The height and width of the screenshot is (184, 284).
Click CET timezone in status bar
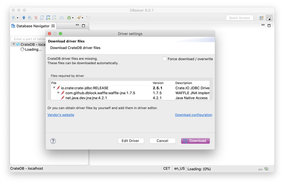click(166, 168)
